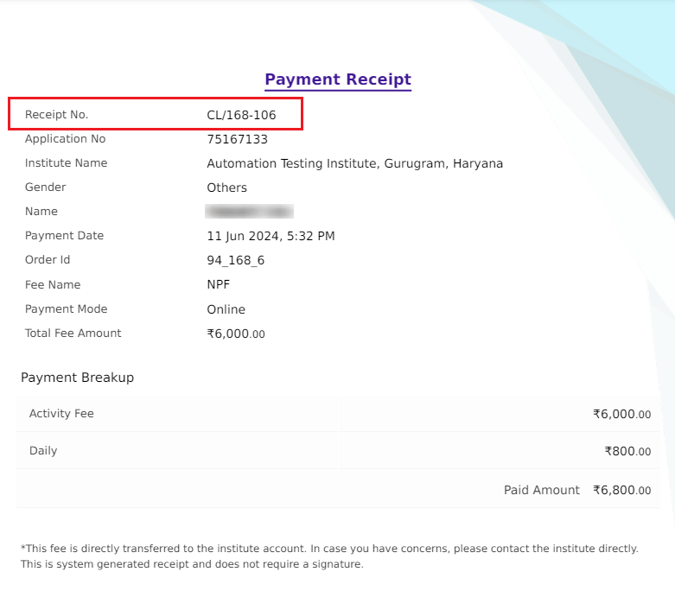This screenshot has height=610, width=675.
Task: Select the Activity Fee row label
Action: point(61,414)
